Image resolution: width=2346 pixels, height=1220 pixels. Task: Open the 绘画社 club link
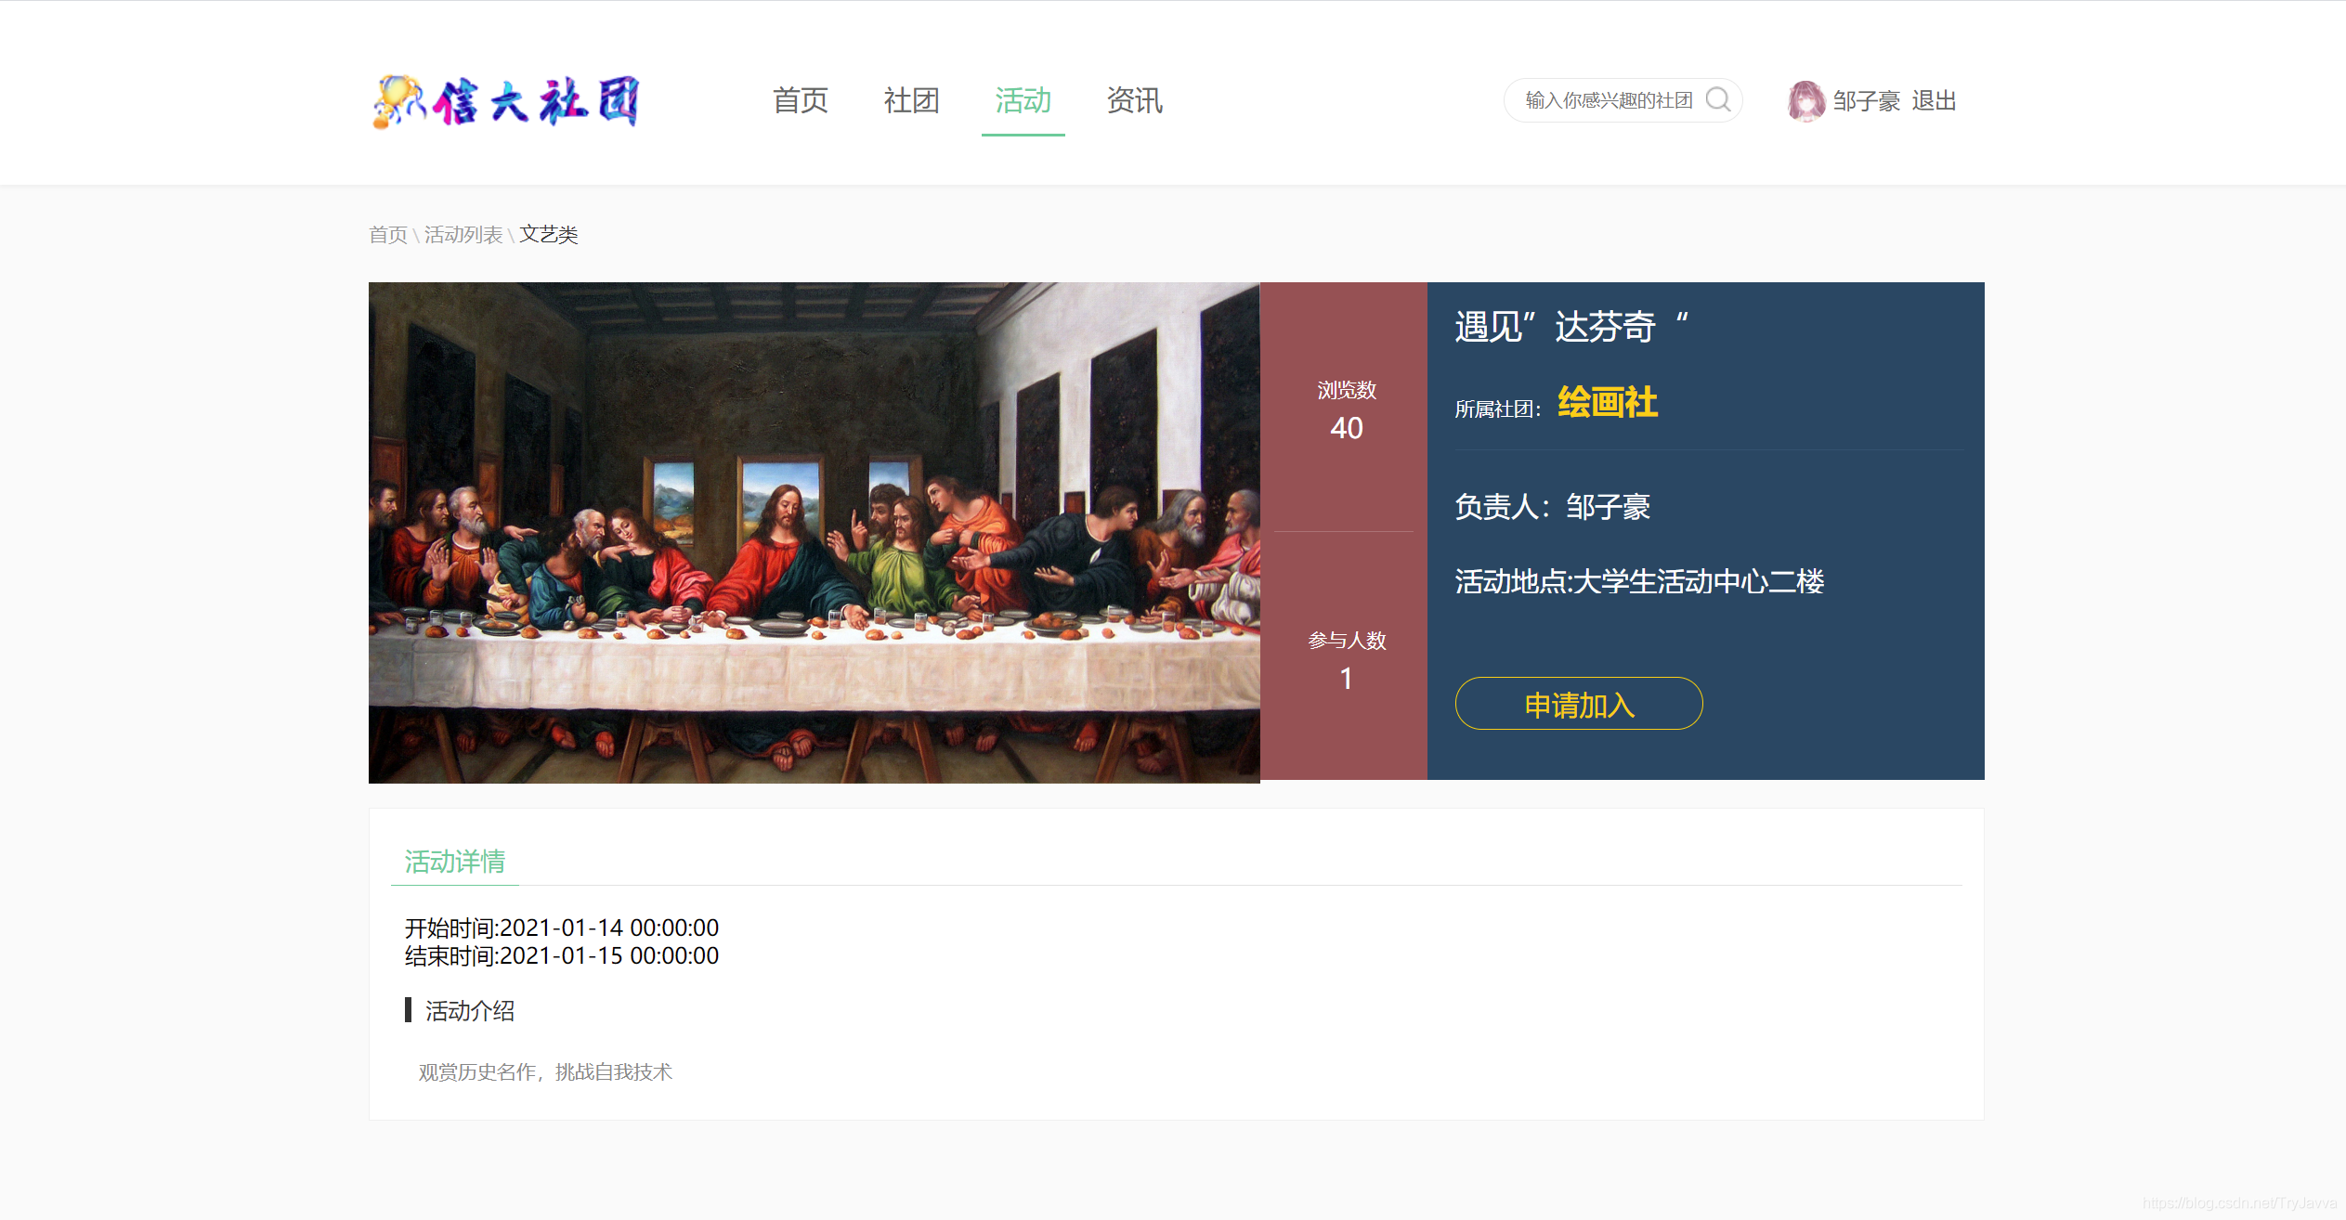tap(1607, 403)
